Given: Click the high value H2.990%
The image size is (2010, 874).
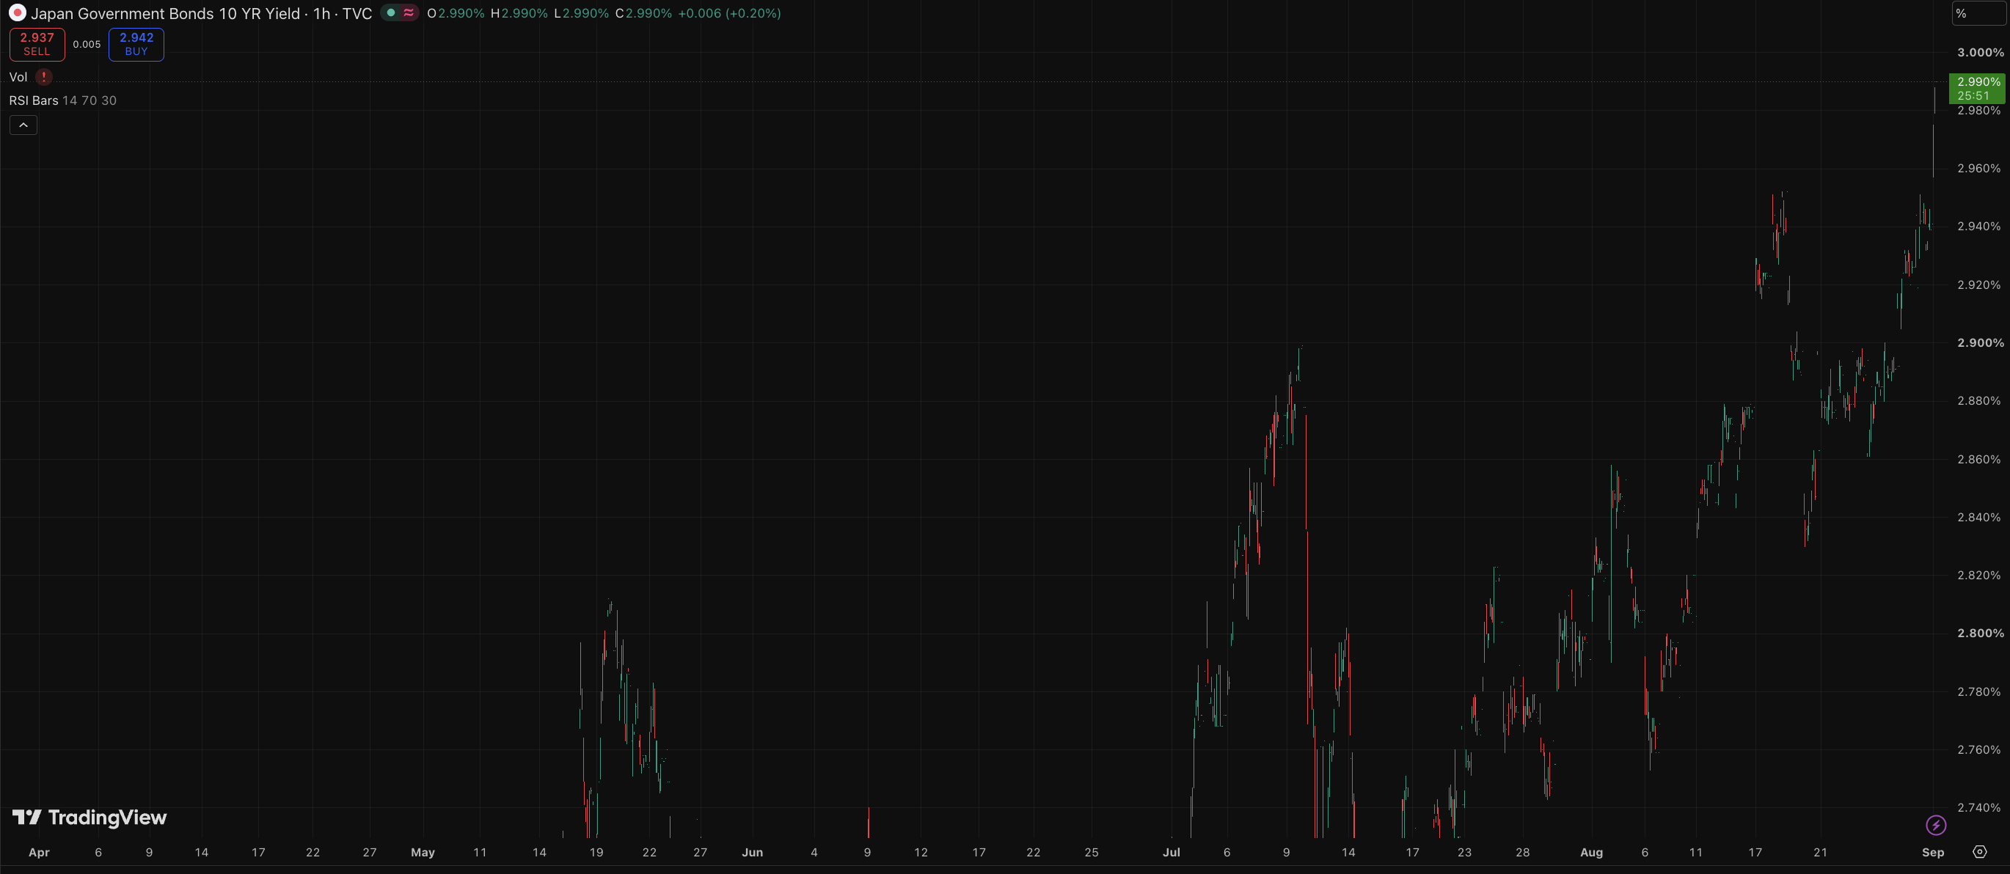Looking at the screenshot, I should [519, 13].
